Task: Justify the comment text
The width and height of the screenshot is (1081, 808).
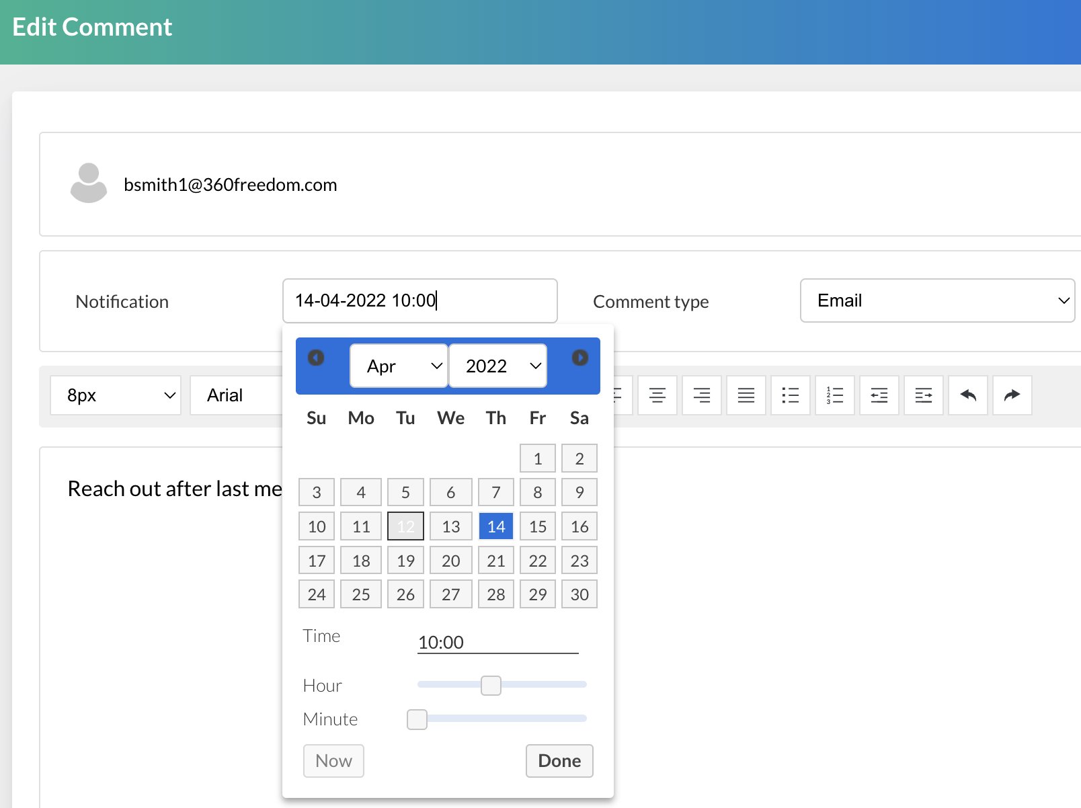Action: (x=746, y=395)
